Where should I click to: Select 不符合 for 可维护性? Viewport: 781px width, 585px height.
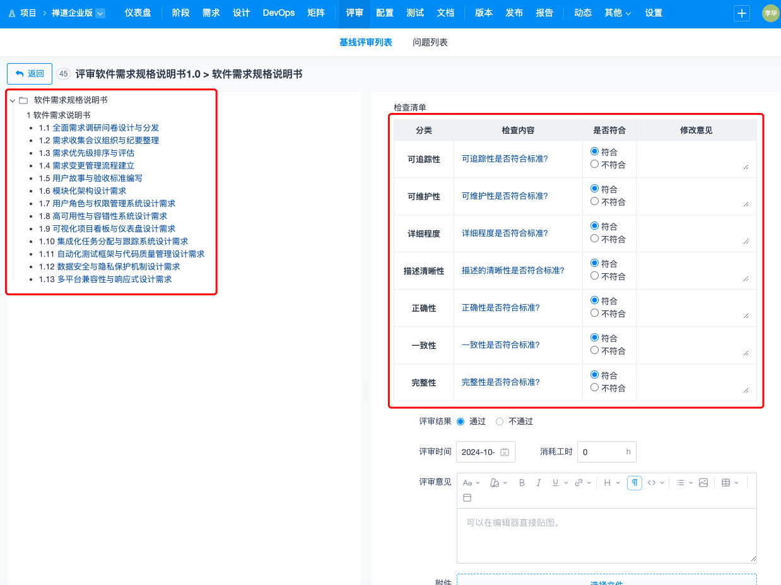(594, 201)
